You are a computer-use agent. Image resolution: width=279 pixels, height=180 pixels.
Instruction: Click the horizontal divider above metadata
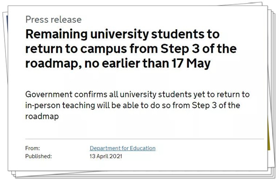tap(145, 139)
